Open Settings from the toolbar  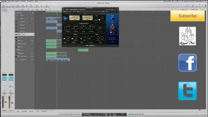pyautogui.click(x=13, y=6)
